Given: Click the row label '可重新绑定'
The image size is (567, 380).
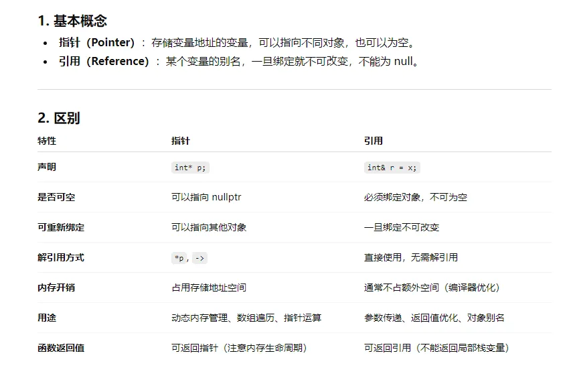Looking at the screenshot, I should click(61, 227).
